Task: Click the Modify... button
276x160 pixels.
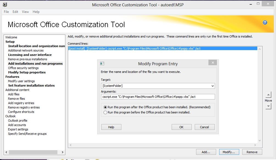Action: pos(229,152)
